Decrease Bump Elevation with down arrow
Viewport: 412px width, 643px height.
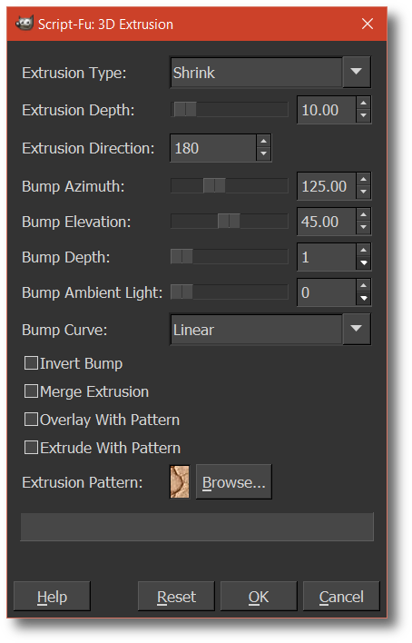363,228
